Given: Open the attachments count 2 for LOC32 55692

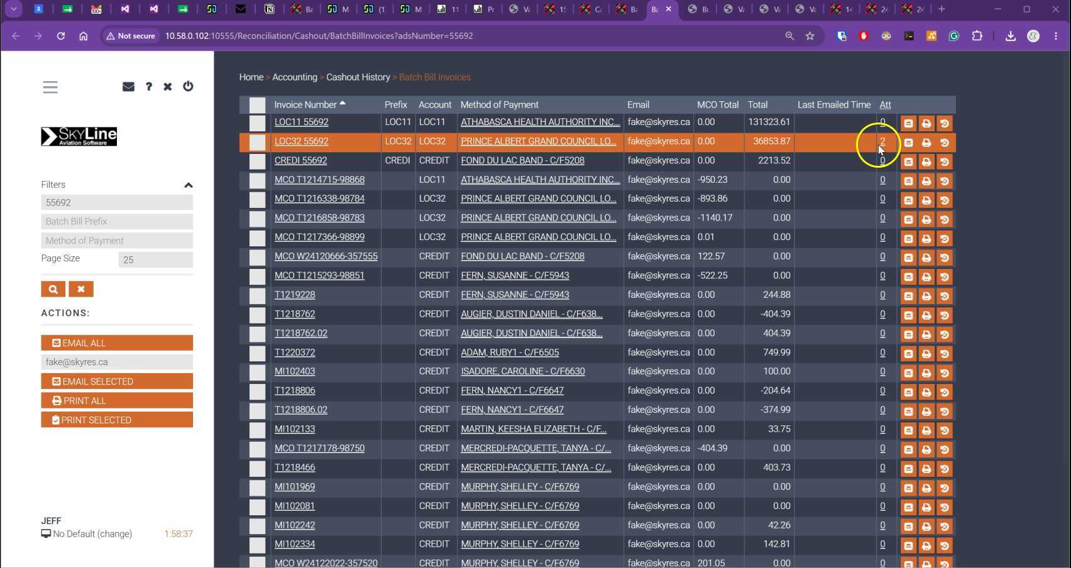Looking at the screenshot, I should tap(882, 141).
